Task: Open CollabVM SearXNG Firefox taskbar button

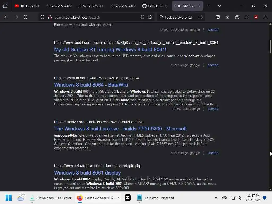Action: pyautogui.click(x=98, y=198)
